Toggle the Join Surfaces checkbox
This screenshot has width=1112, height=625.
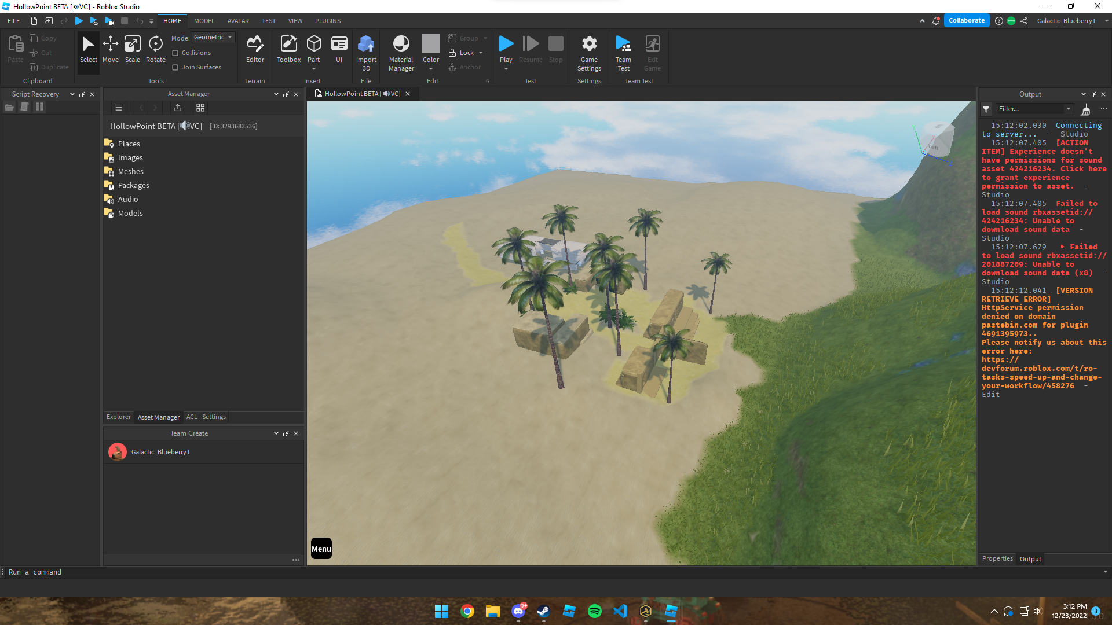(x=175, y=67)
